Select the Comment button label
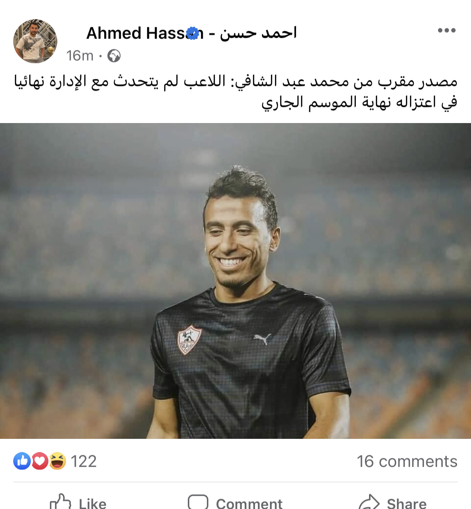The width and height of the screenshot is (471, 509). point(249,503)
